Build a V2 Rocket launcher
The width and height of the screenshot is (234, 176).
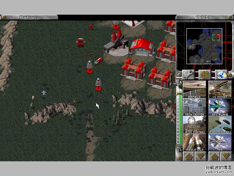pos(220,89)
